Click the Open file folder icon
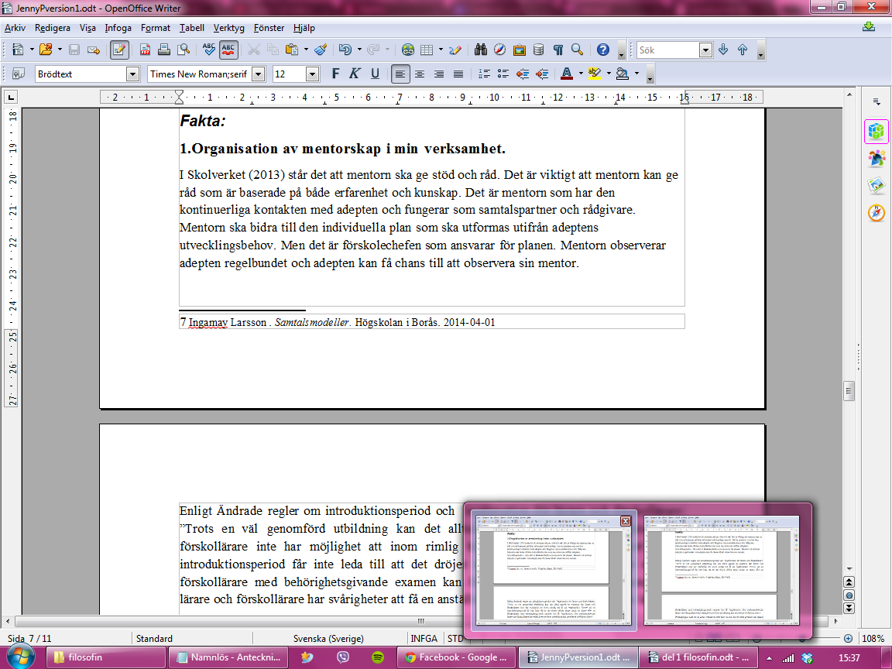Viewport: 892px width, 669px height. tap(46, 50)
